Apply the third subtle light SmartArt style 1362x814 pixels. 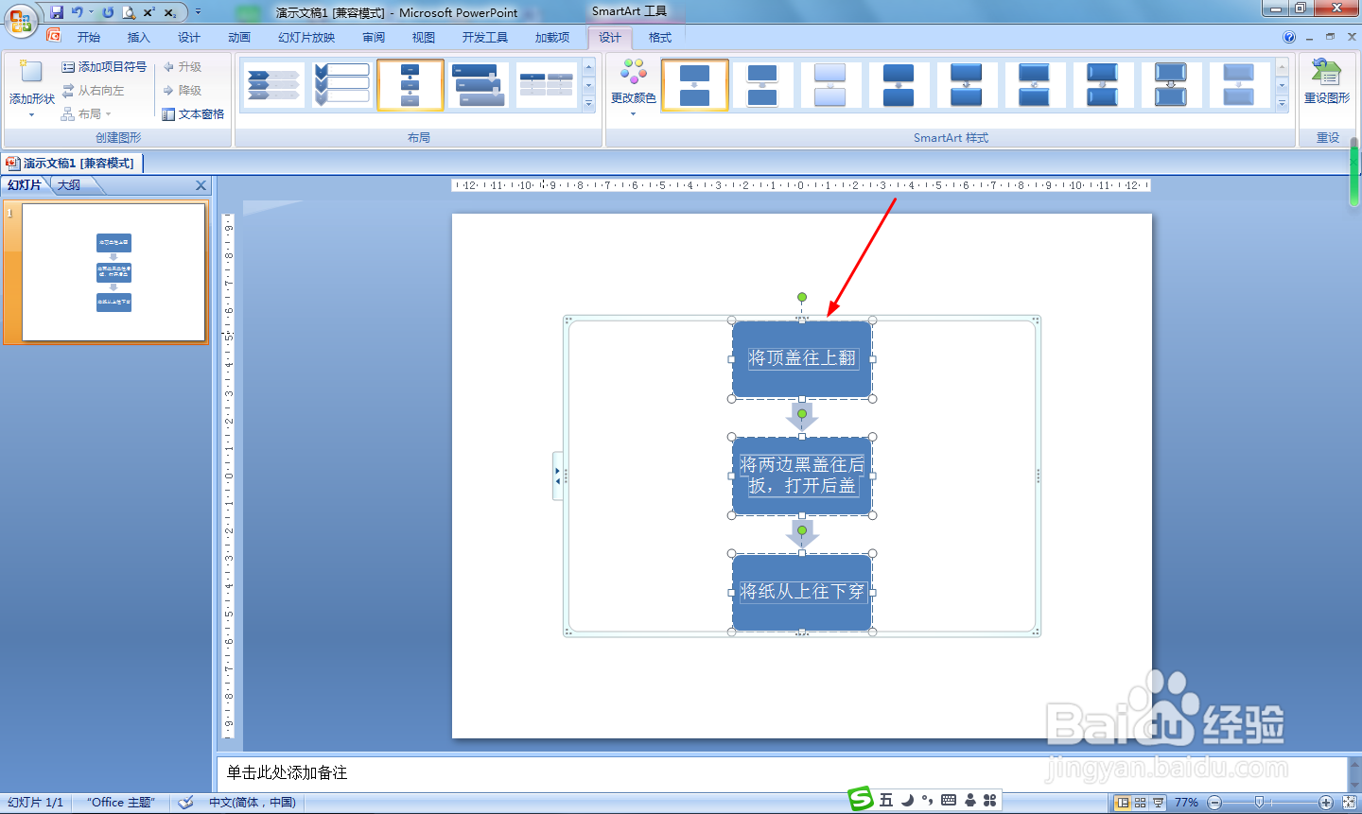point(830,85)
